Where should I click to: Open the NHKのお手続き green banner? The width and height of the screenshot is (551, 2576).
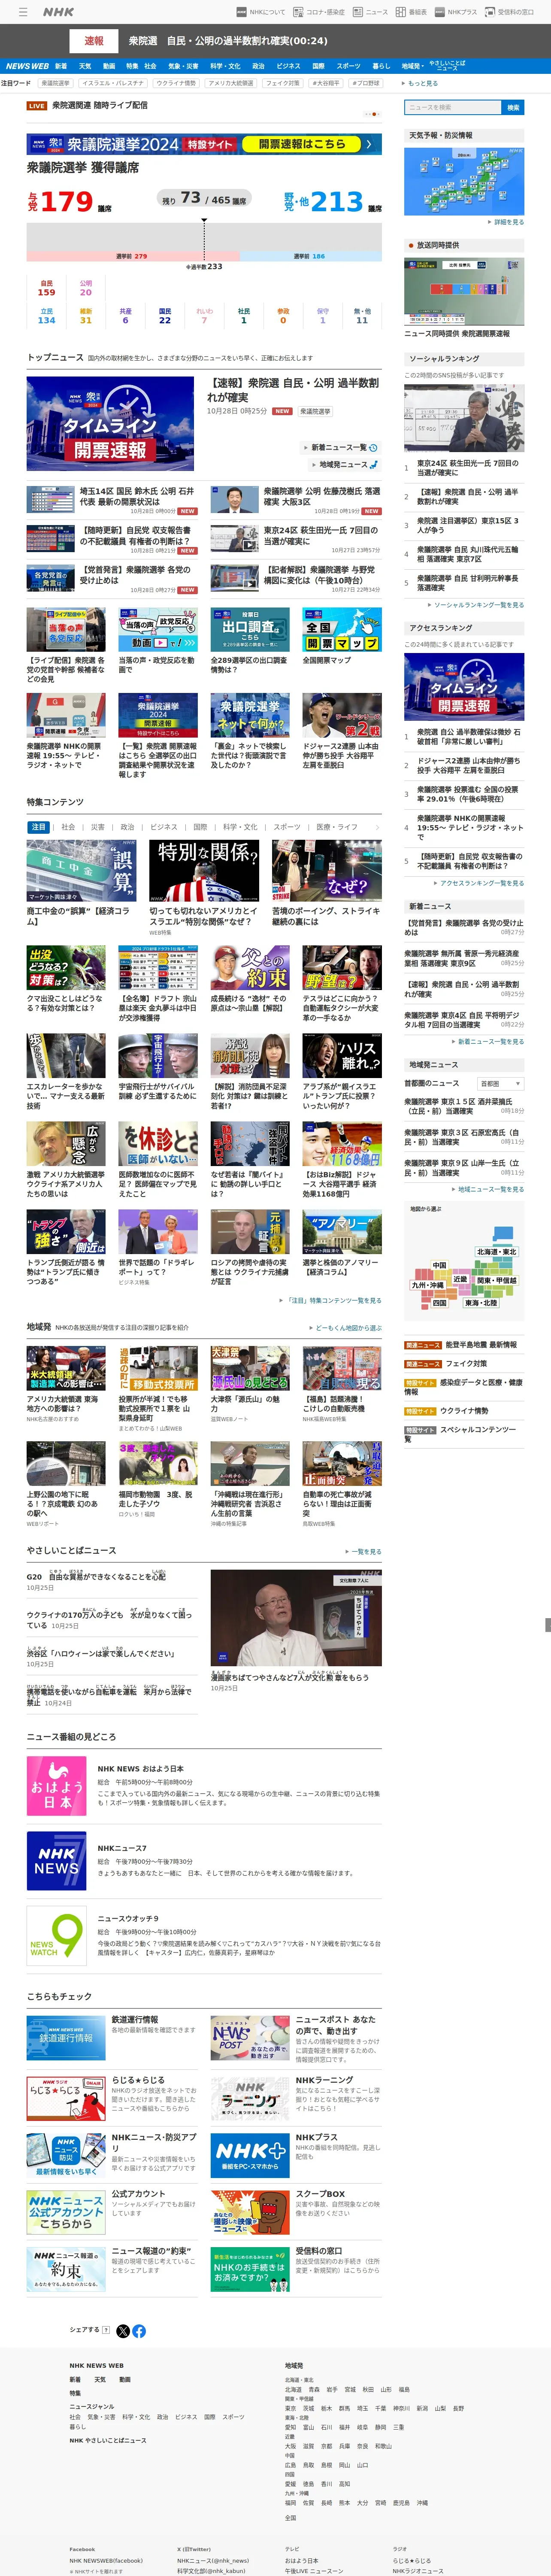250,2269
